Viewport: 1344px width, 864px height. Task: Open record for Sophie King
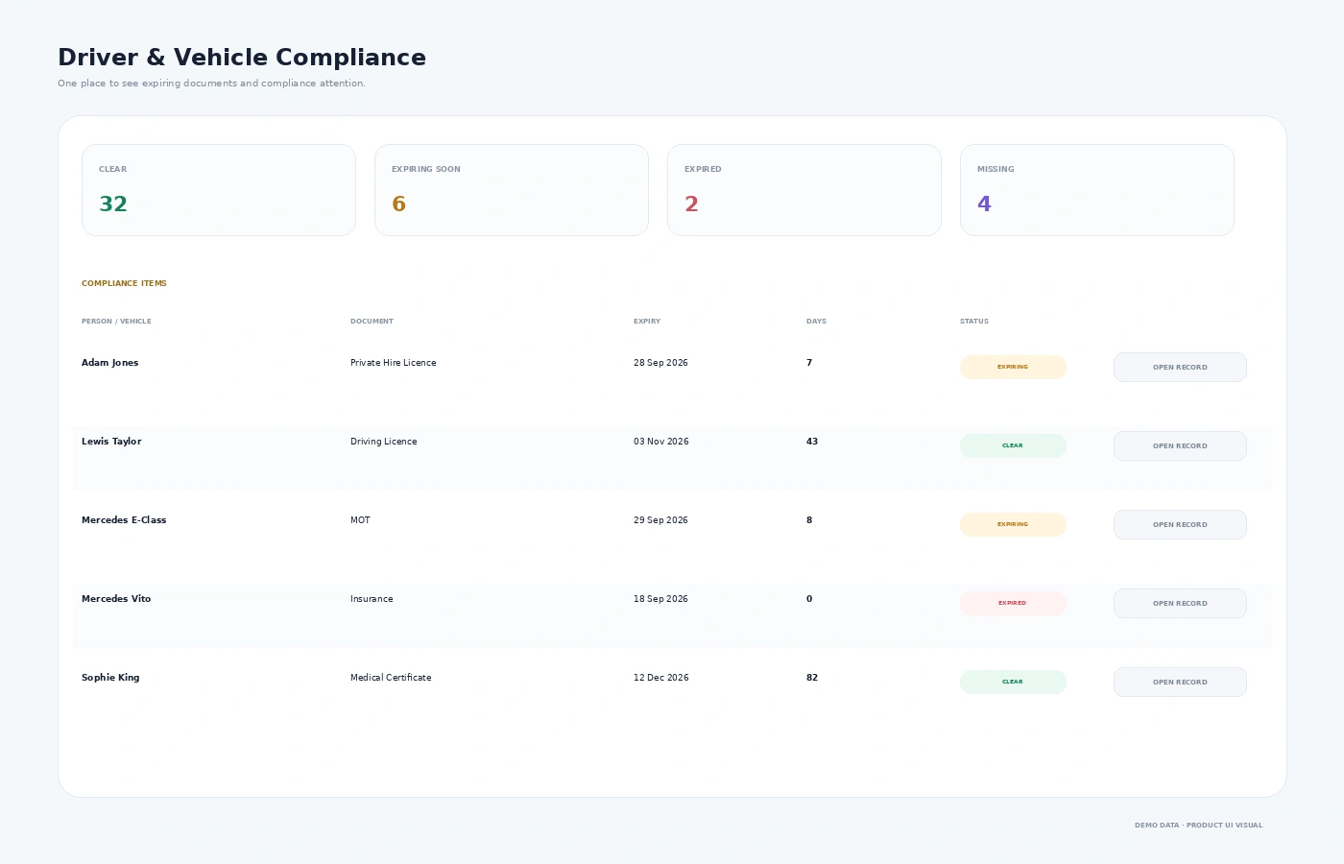[1180, 682]
